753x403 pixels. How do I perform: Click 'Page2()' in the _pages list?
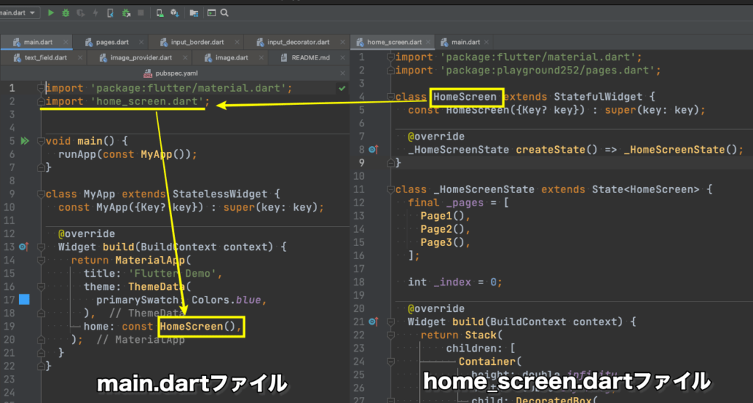(x=442, y=229)
